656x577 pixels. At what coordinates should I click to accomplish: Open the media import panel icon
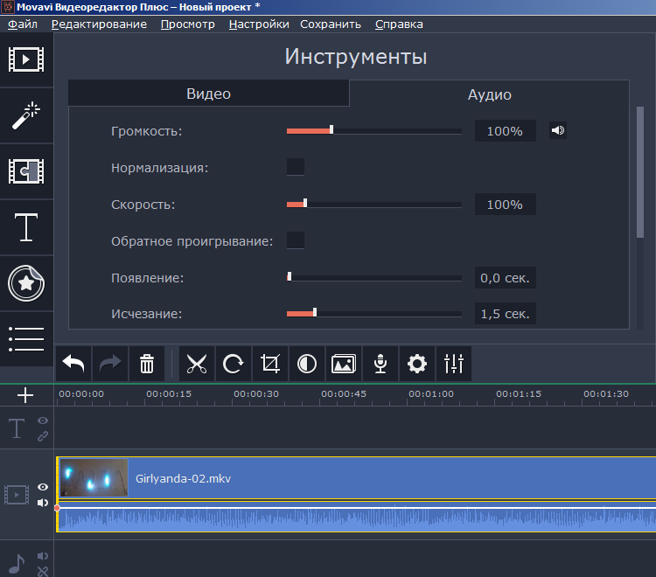pos(25,59)
